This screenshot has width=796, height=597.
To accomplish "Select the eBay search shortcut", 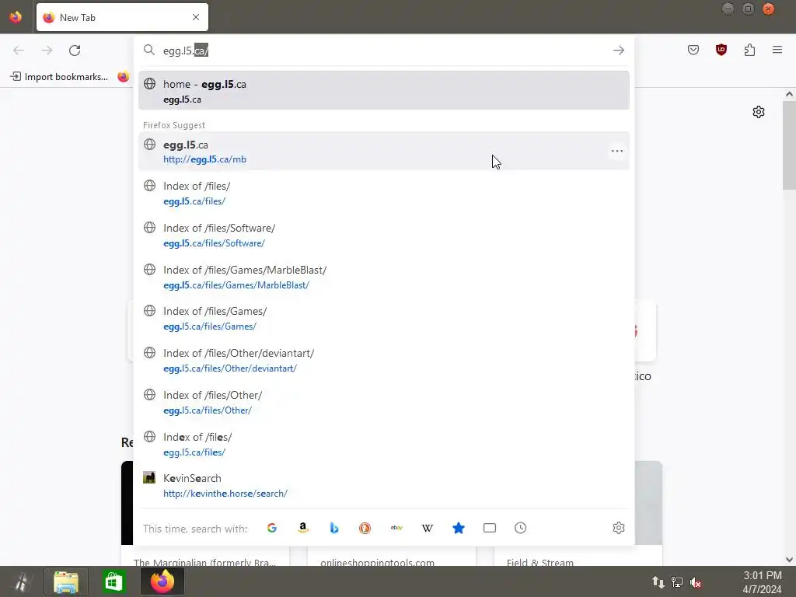I will pos(396,528).
